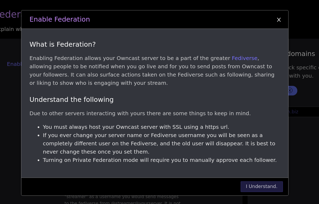Click the "I Understand." button

(x=262, y=186)
